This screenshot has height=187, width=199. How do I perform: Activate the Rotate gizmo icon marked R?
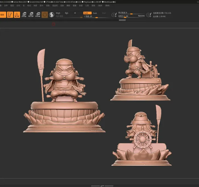(x=38, y=15)
